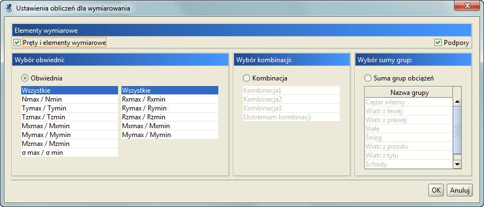Image resolution: width=484 pixels, height=207 pixels.
Task: Select Mxmax / Mxmin in the left list
Action: click(x=70, y=126)
